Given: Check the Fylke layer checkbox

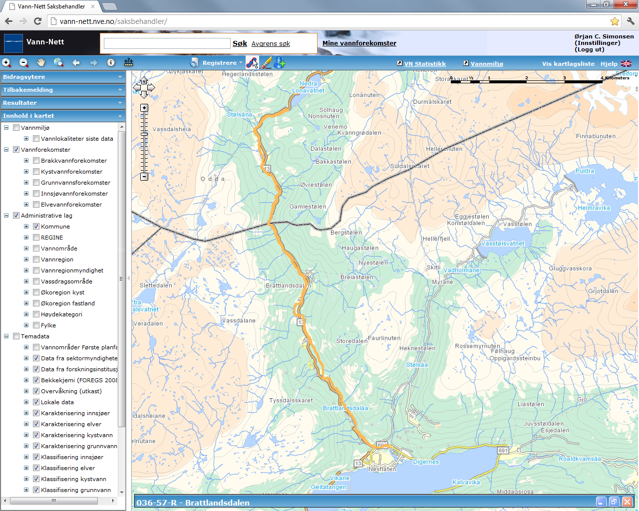Looking at the screenshot, I should pos(36,325).
